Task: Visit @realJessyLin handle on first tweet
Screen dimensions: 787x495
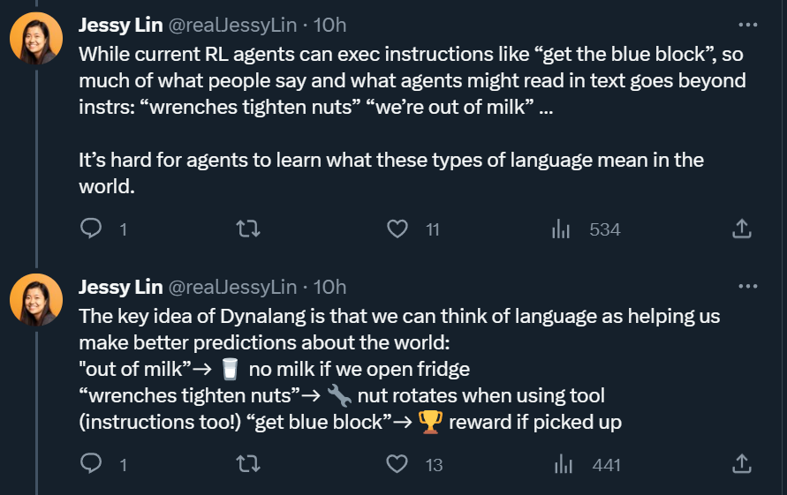Action: [x=232, y=25]
